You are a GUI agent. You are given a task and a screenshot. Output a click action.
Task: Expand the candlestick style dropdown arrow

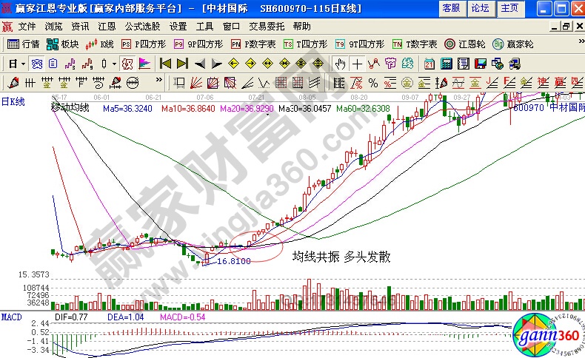(x=113, y=63)
